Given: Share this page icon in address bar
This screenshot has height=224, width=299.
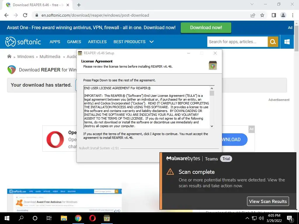Looking at the screenshot, I should coord(253,15).
